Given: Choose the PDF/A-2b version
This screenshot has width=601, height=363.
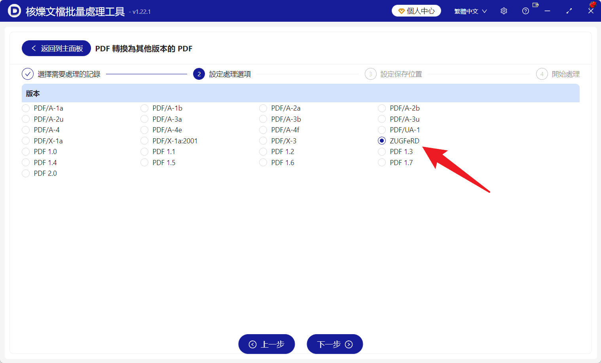Looking at the screenshot, I should coord(382,108).
